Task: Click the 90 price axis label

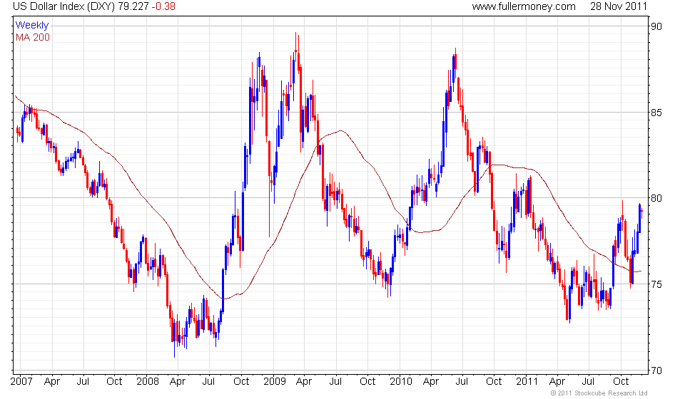Action: point(656,26)
